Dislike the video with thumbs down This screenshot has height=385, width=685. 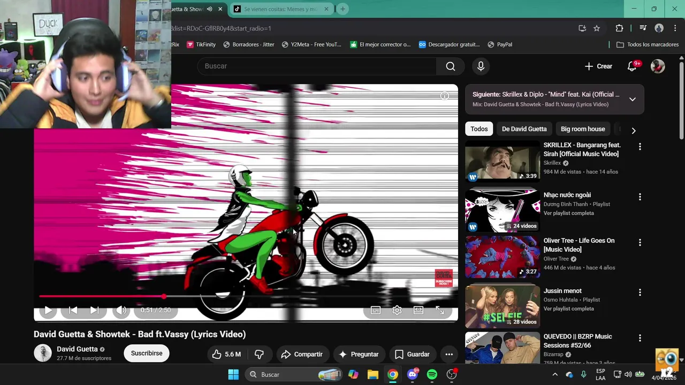tap(259, 354)
